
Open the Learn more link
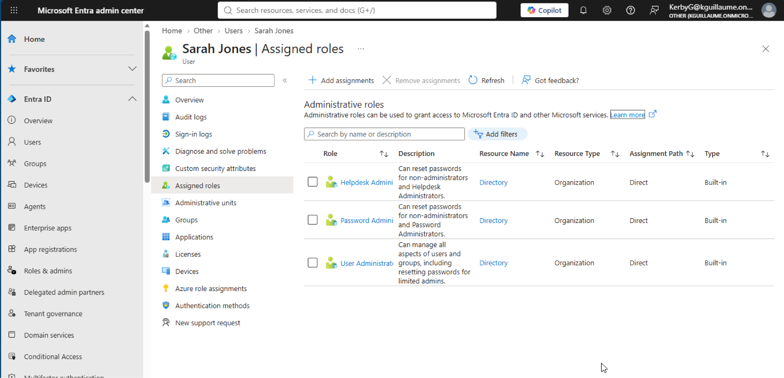click(x=627, y=115)
